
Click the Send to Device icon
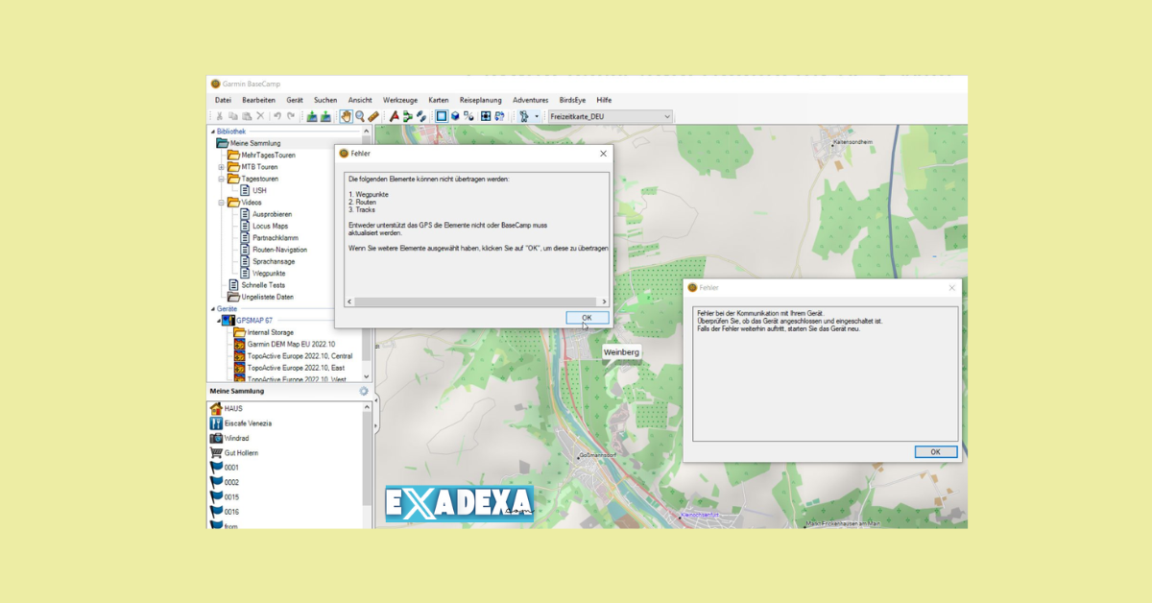(x=311, y=116)
